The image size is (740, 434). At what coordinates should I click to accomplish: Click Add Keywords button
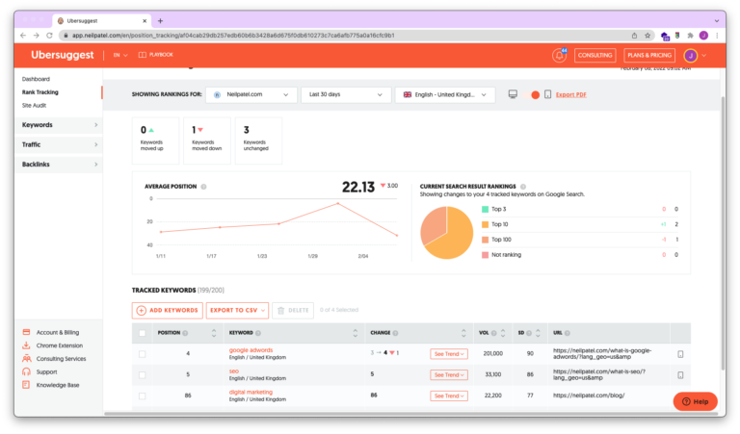[168, 311]
